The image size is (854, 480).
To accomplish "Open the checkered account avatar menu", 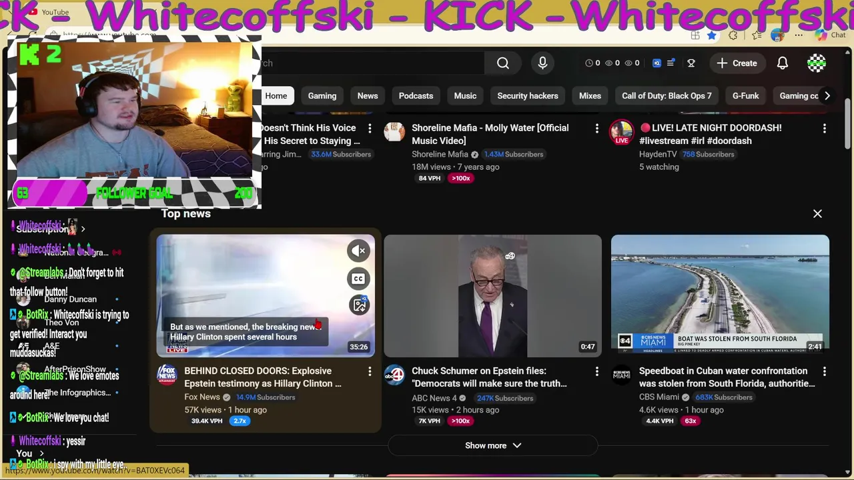I will [817, 63].
